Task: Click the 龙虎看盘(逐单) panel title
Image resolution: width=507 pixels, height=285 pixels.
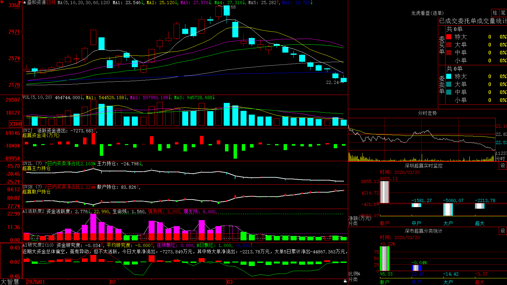Action: 427,13
